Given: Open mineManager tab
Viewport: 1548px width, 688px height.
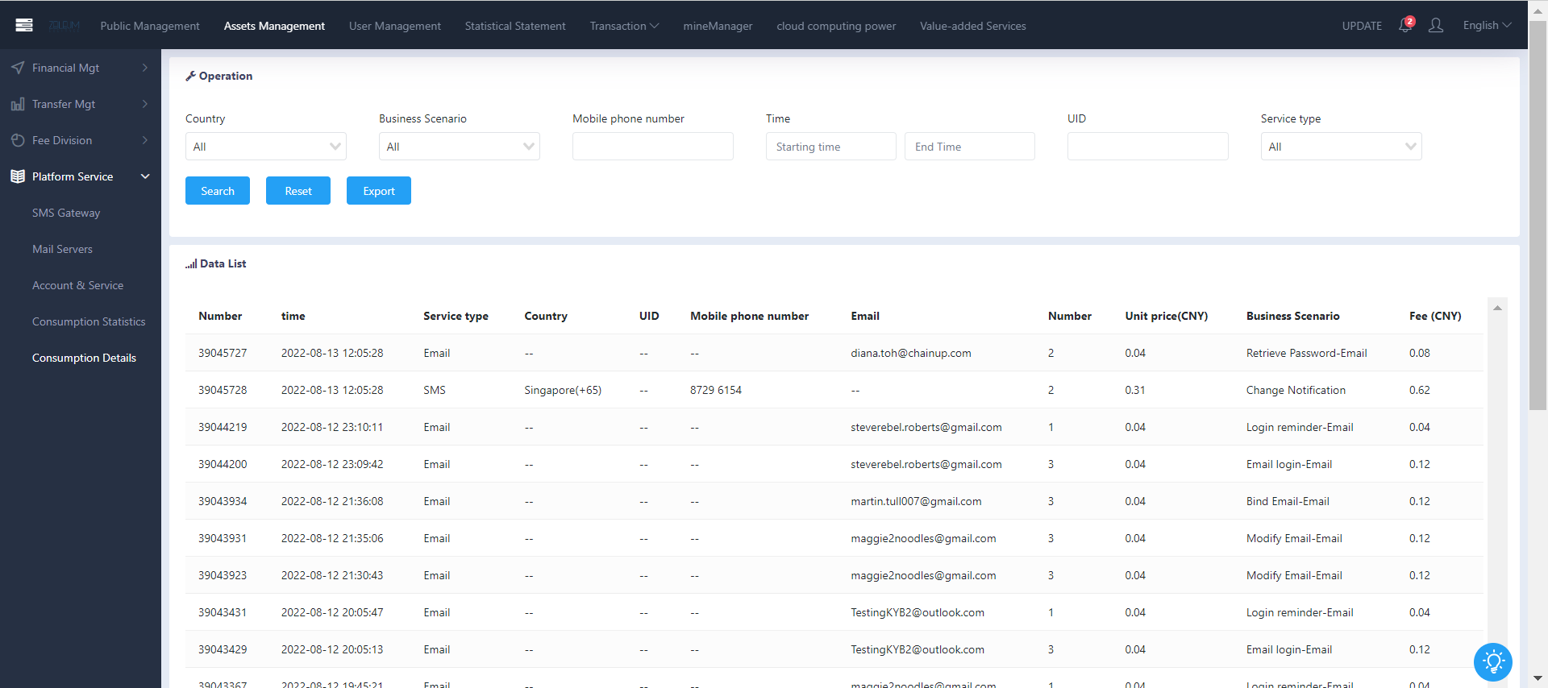Looking at the screenshot, I should (718, 26).
